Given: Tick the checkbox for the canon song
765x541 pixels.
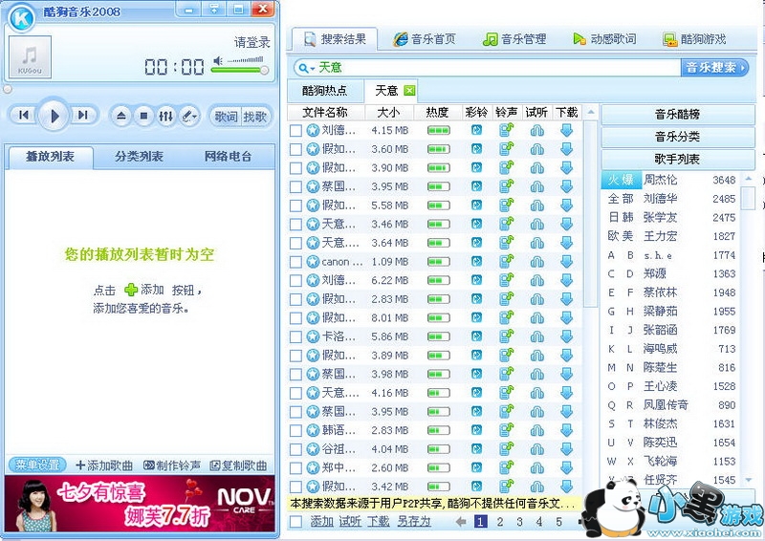Looking at the screenshot, I should pos(295,262).
